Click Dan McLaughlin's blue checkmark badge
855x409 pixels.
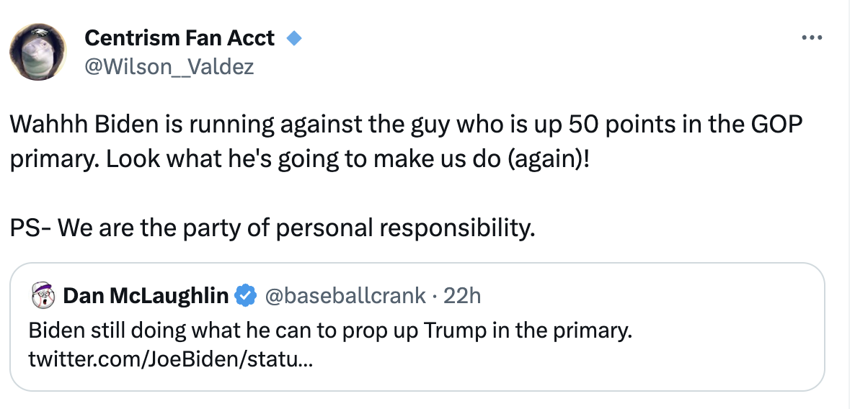point(246,295)
